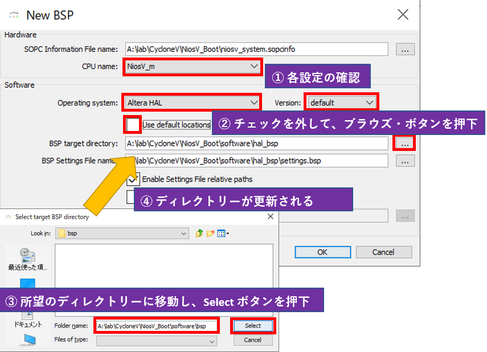Click the Create New Folder icon
This screenshot has height=352, width=487.
pyautogui.click(x=210, y=234)
